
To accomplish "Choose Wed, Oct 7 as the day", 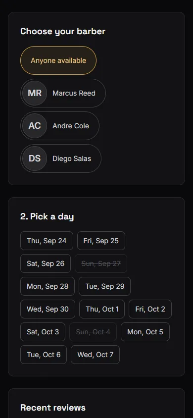I will coord(96,355).
